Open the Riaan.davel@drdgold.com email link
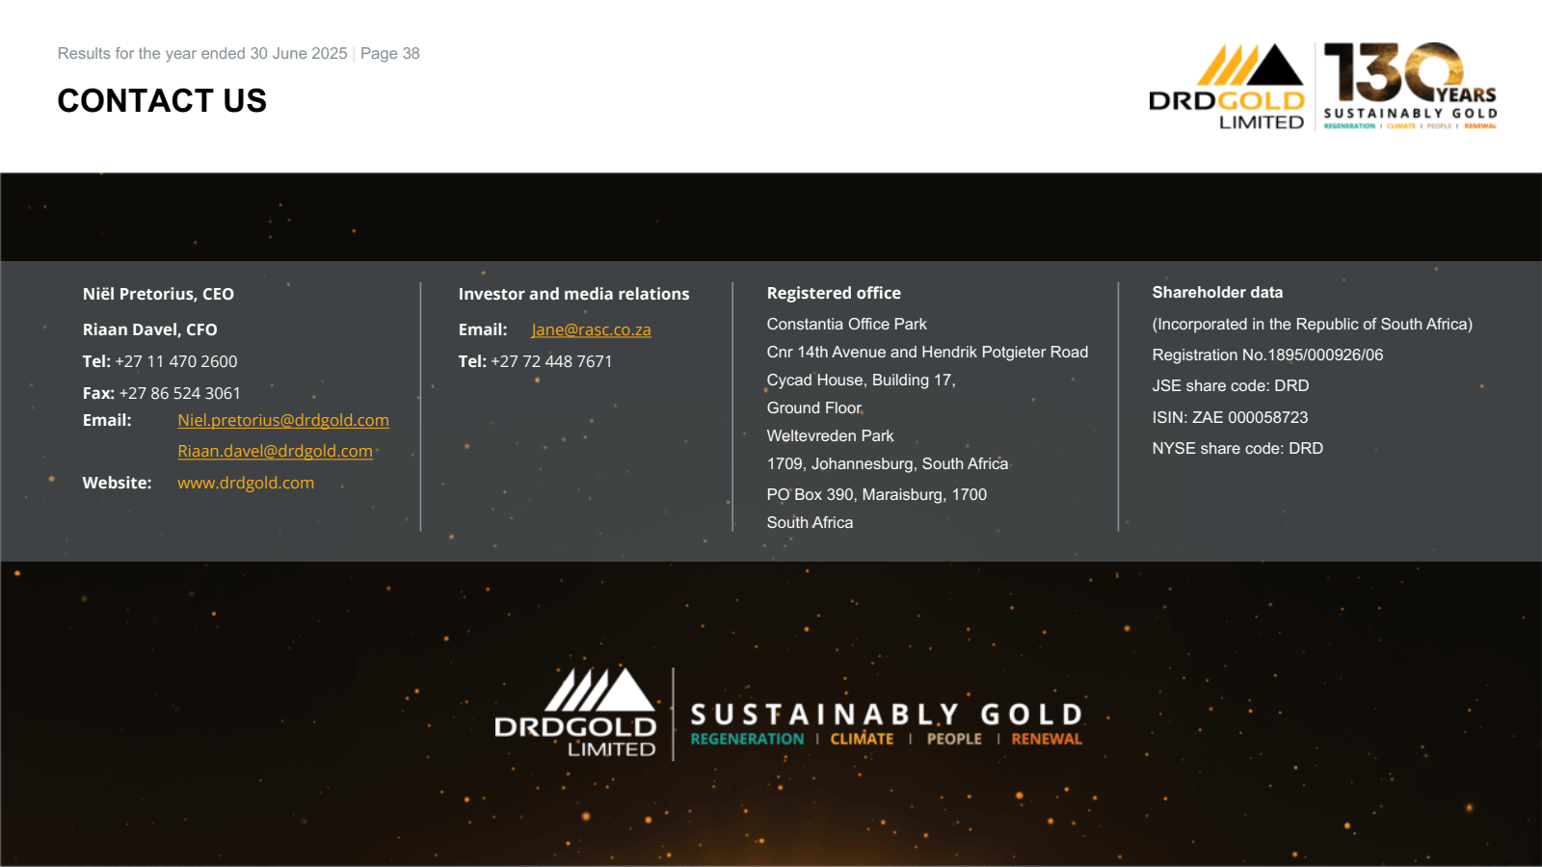This screenshot has width=1542, height=867. pyautogui.click(x=275, y=451)
